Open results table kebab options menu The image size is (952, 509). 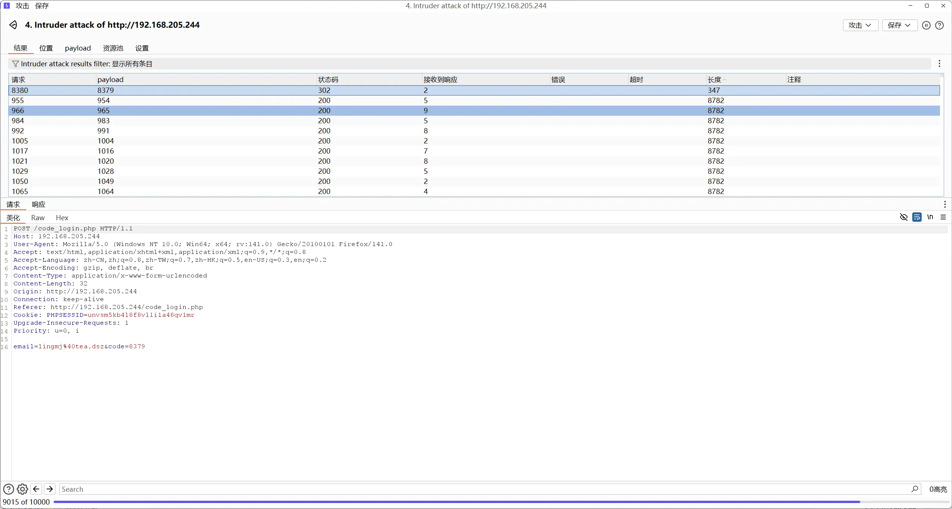click(x=939, y=64)
